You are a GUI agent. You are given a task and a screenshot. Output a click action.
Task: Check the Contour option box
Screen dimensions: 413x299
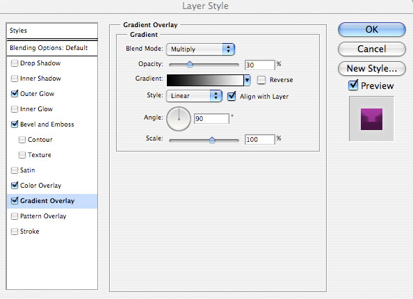(x=22, y=140)
